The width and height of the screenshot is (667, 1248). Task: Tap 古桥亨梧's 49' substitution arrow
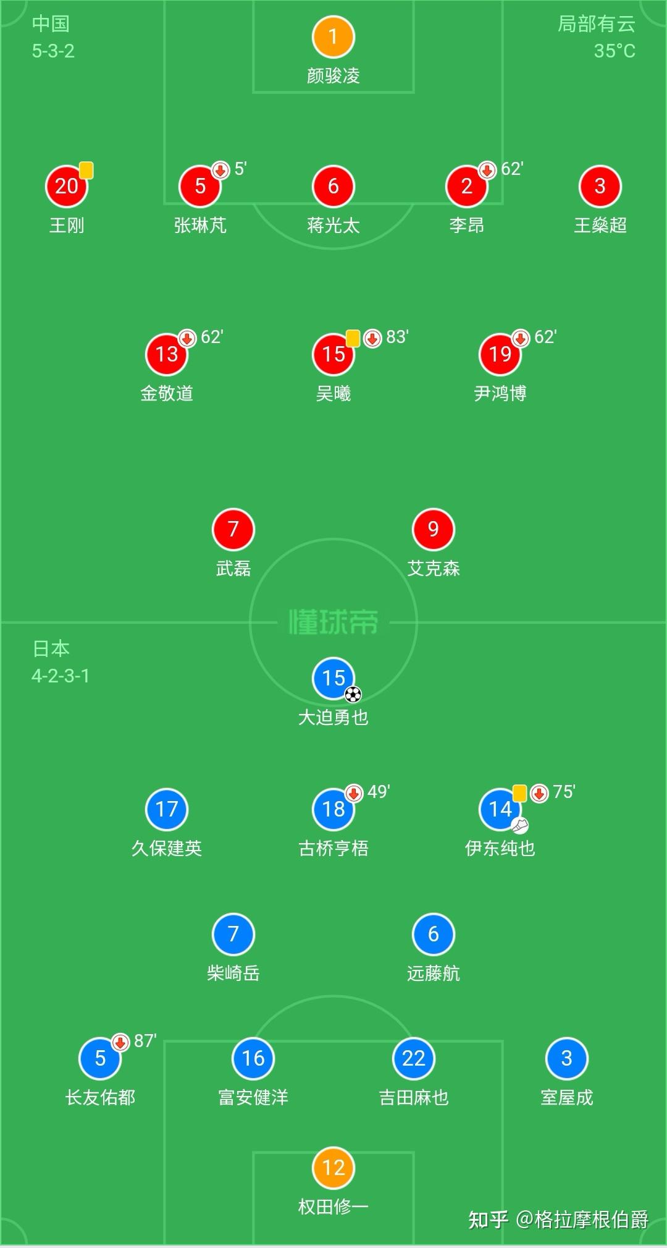point(354,793)
